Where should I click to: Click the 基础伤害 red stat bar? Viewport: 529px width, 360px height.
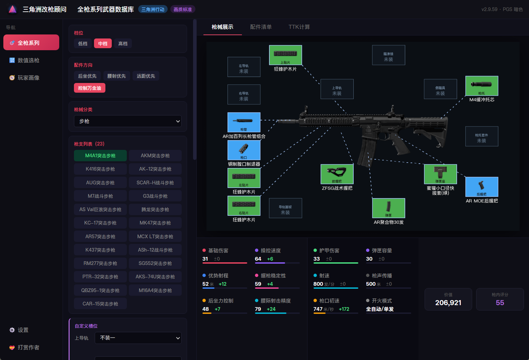click(x=225, y=263)
